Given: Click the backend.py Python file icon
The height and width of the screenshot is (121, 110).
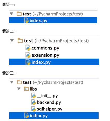Looking at the screenshot, I should click(33, 102).
